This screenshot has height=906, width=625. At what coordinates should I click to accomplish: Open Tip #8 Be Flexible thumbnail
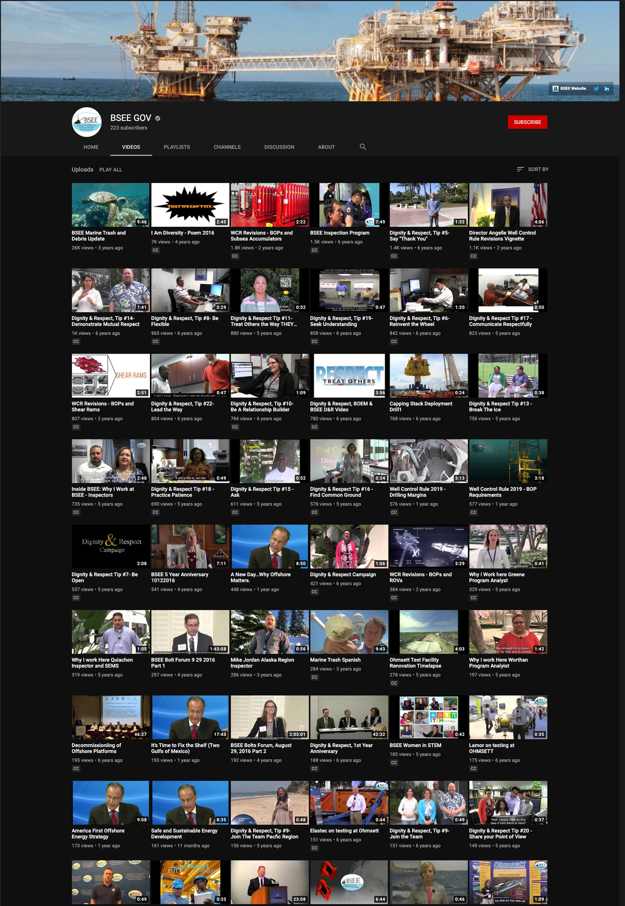pyautogui.click(x=190, y=290)
